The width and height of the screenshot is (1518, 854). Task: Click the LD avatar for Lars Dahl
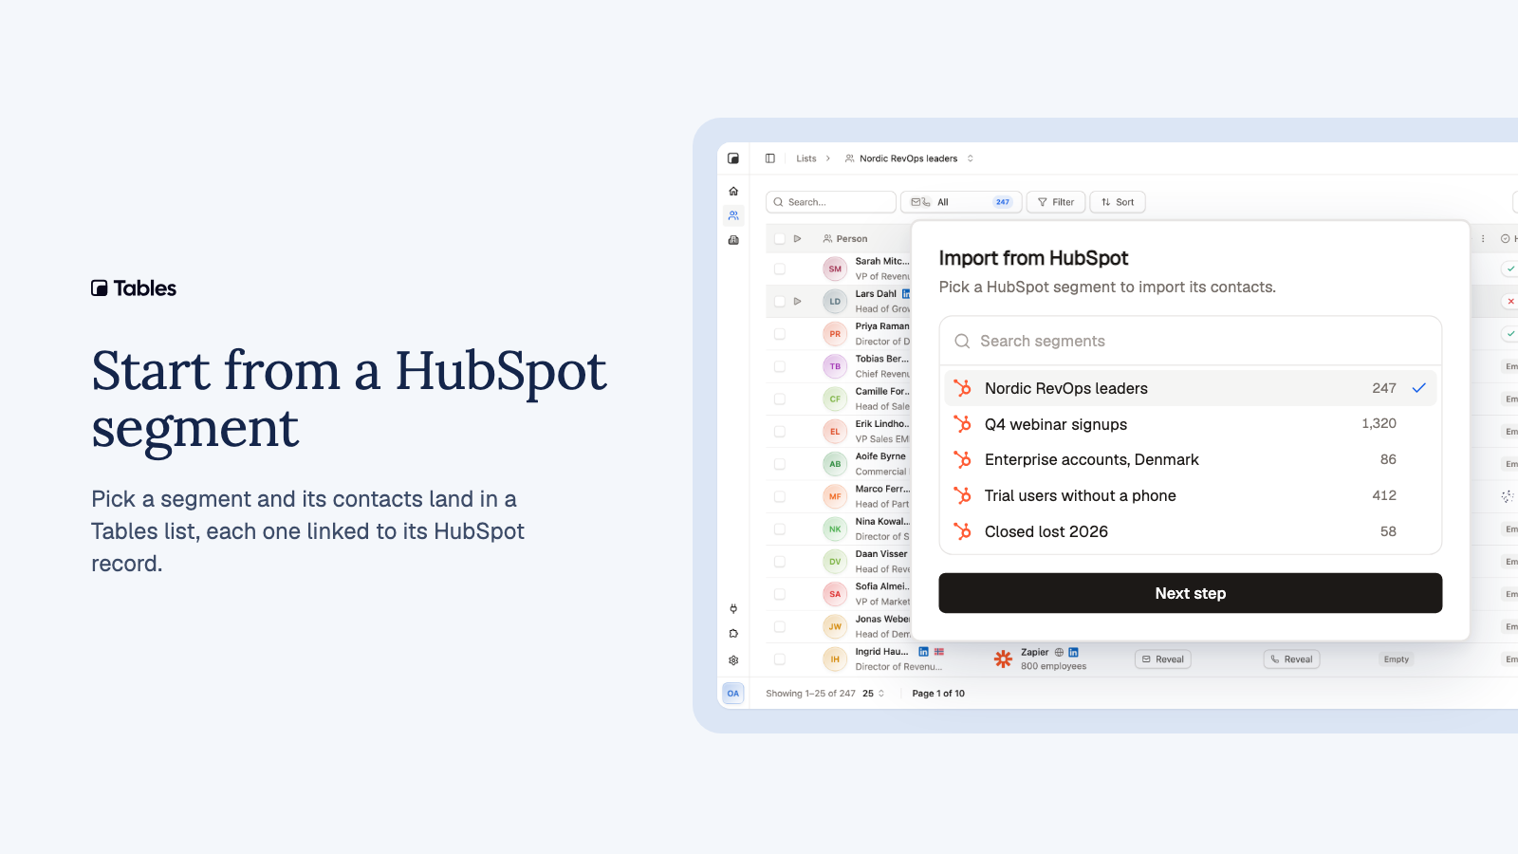pyautogui.click(x=835, y=302)
